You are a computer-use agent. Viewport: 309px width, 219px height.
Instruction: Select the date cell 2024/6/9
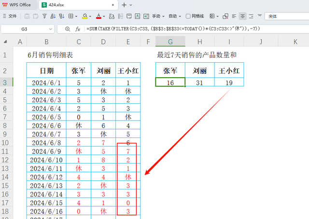pyautogui.click(x=46, y=151)
